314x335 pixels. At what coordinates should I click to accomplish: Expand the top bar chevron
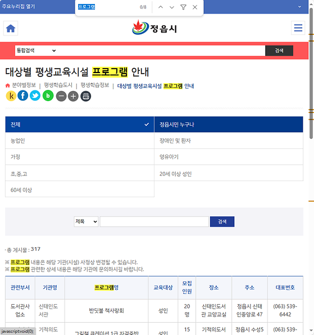coord(299,7)
